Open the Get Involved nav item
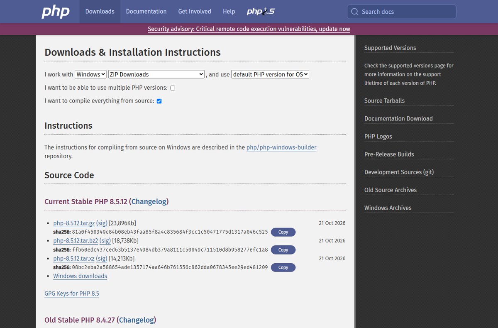The height and width of the screenshot is (328, 498). pyautogui.click(x=195, y=12)
